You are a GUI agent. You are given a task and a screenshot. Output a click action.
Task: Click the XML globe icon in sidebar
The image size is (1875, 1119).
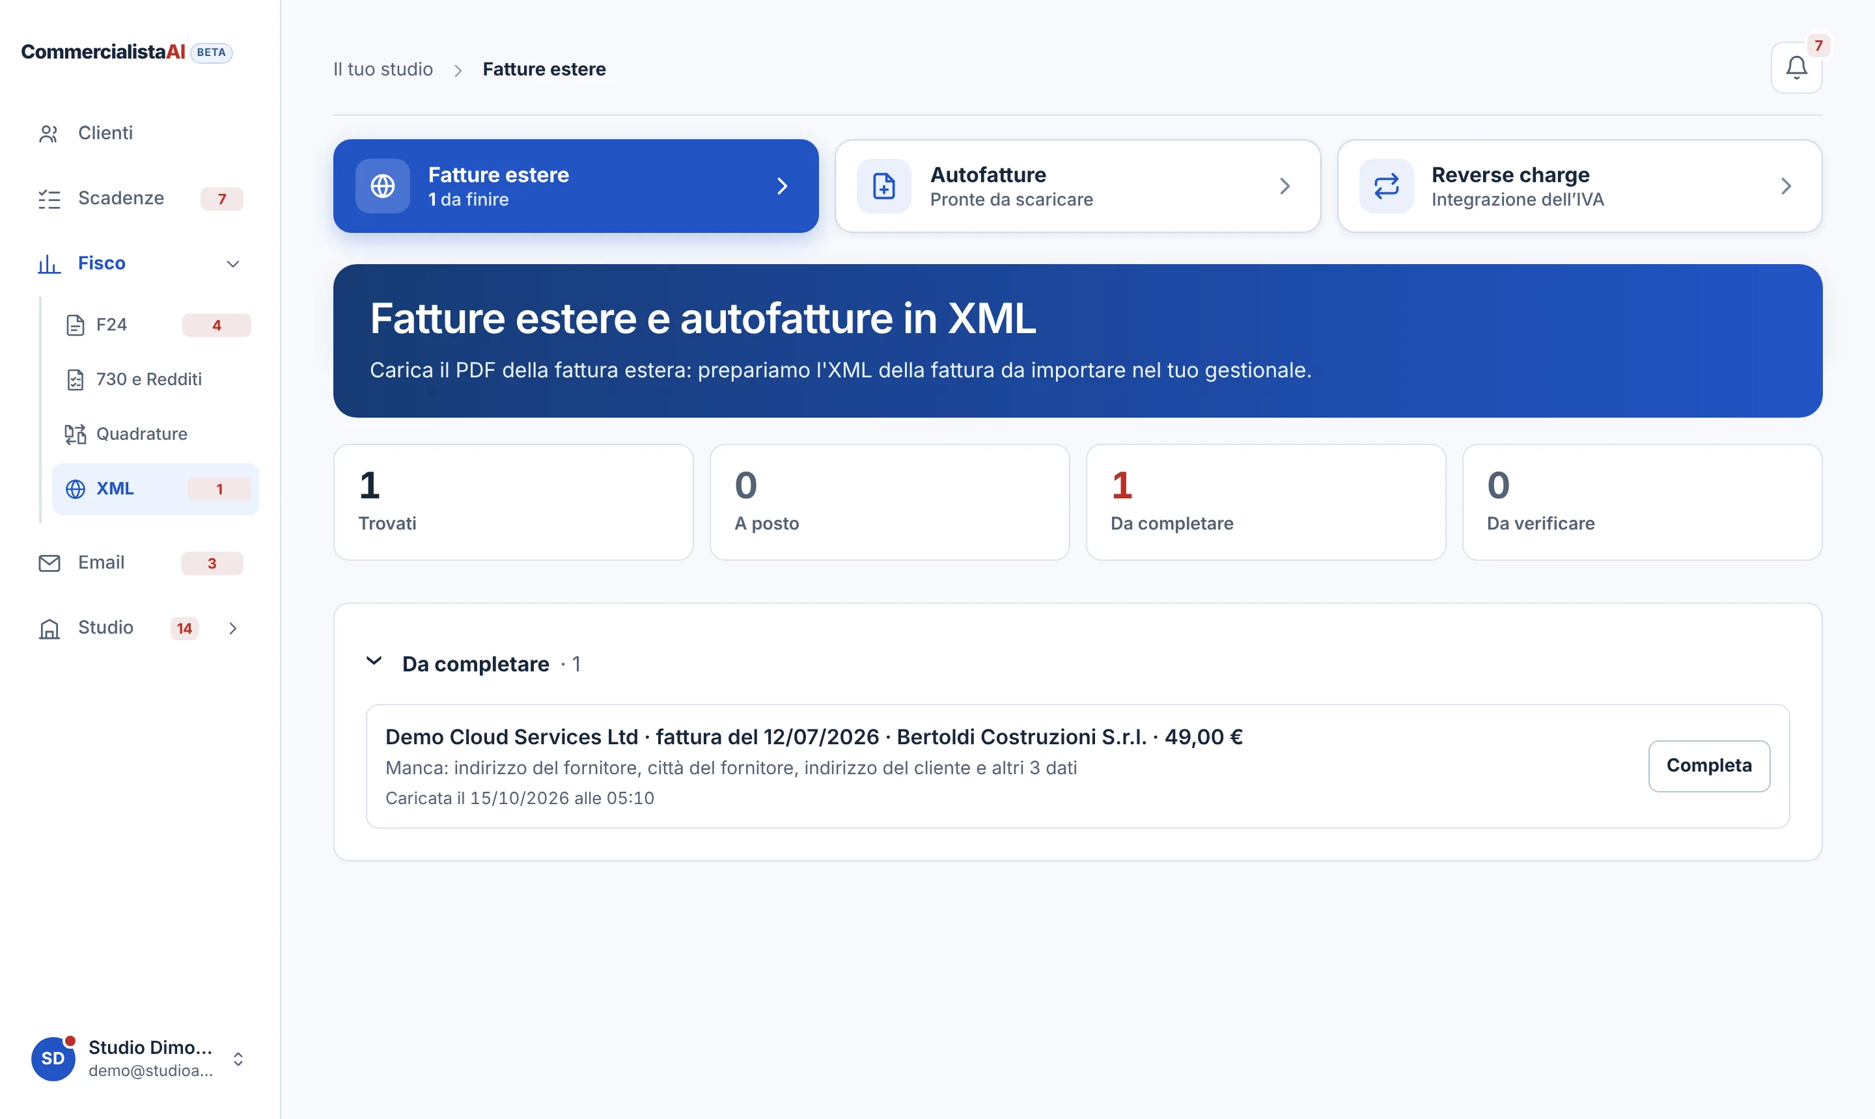click(76, 489)
